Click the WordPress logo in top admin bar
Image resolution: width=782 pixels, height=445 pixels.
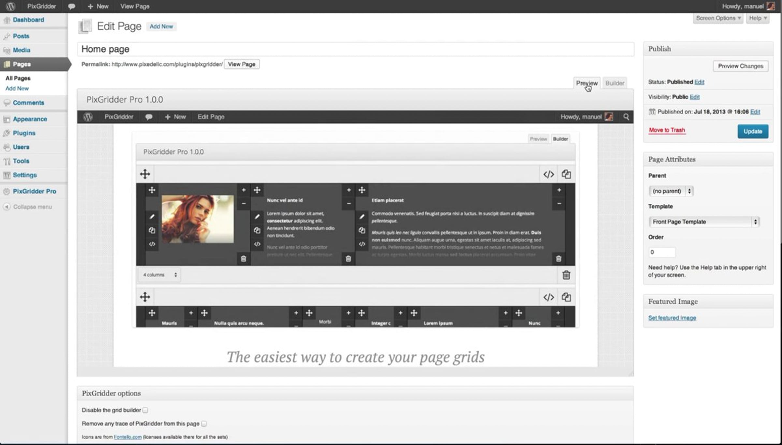[x=11, y=6]
